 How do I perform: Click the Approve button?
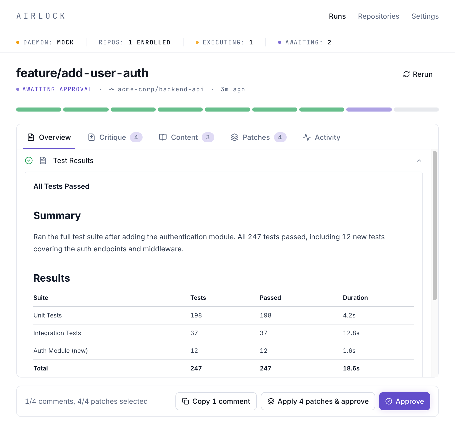pos(404,401)
